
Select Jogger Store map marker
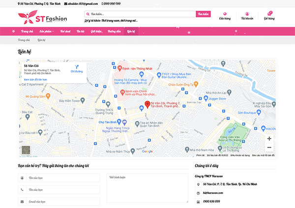pyautogui.click(x=206, y=98)
